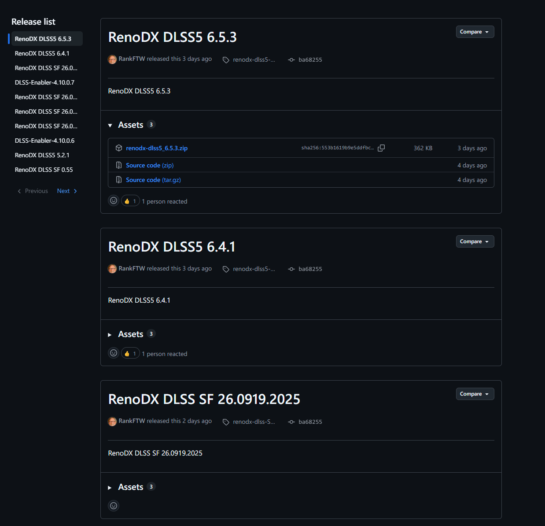Open tag renodx-dlss5 on the 6.5.3 release

pyautogui.click(x=249, y=59)
